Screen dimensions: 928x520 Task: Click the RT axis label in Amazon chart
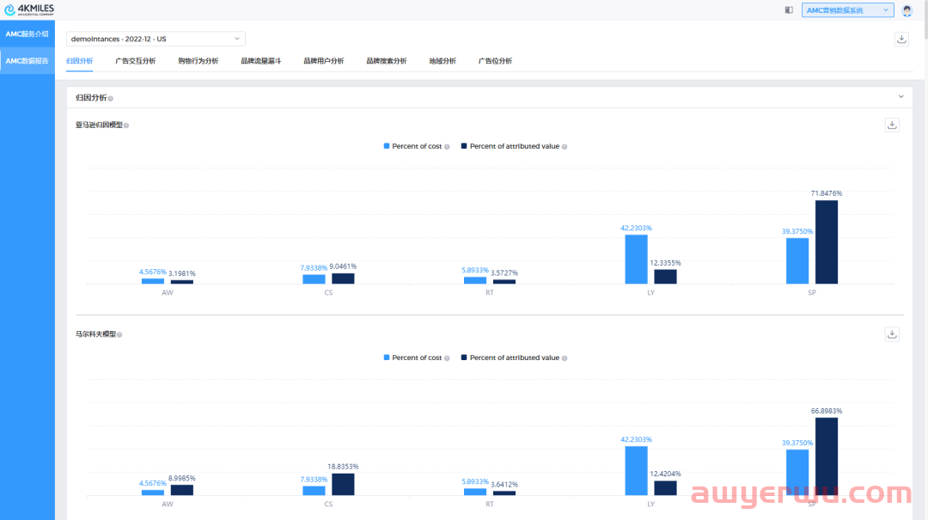[x=490, y=292]
